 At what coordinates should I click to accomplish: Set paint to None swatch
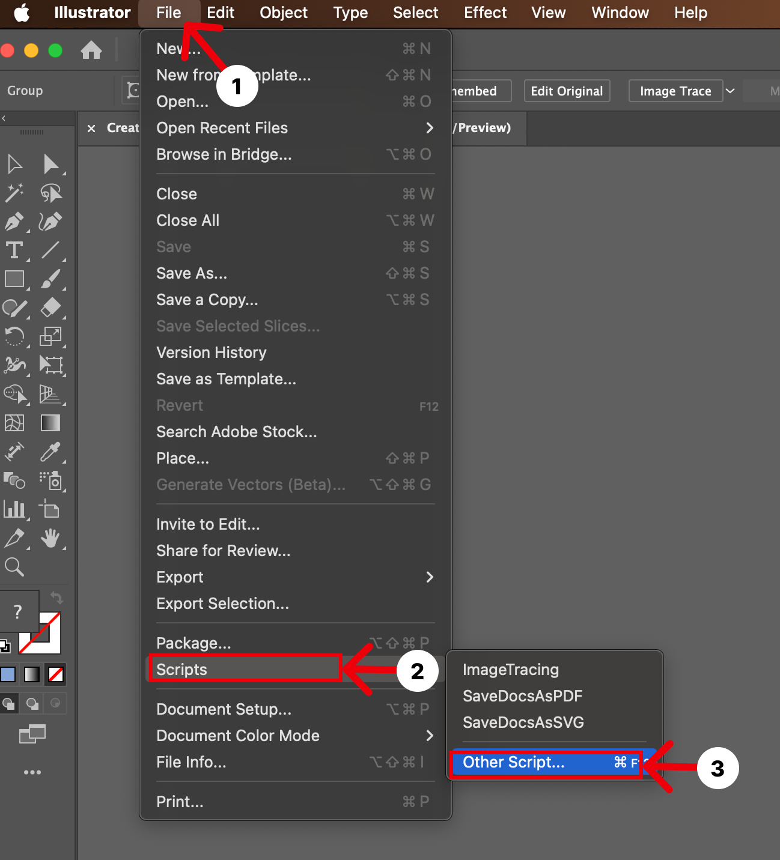click(x=56, y=674)
